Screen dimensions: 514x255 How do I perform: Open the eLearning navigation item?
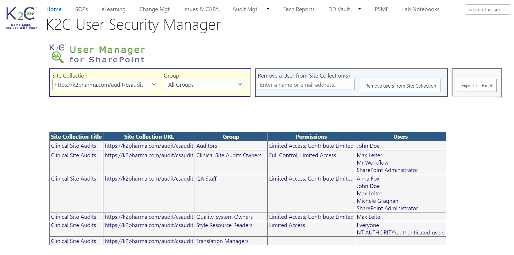(x=113, y=9)
